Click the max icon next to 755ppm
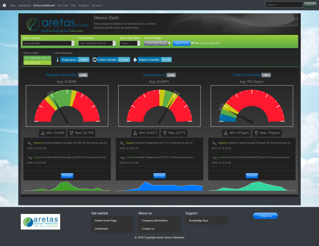Screen dimensions: 319x246 click(x=256, y=133)
